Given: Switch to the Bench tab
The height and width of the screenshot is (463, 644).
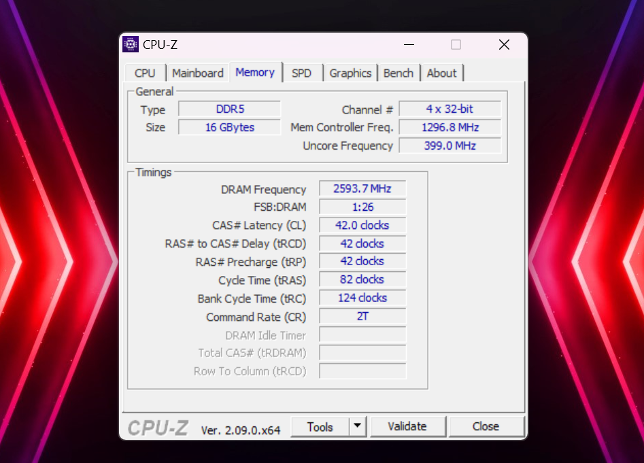Looking at the screenshot, I should point(399,73).
